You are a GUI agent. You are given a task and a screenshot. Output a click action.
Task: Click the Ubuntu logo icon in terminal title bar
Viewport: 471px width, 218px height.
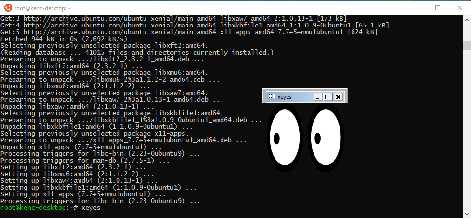8,8
